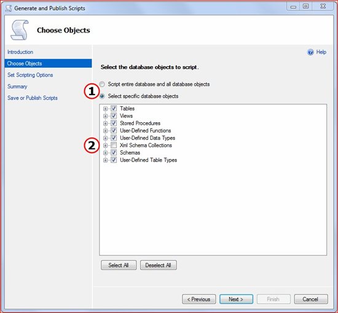The image size is (338, 313).
Task: Toggle the Stored Procedures checkbox
Action: click(114, 123)
